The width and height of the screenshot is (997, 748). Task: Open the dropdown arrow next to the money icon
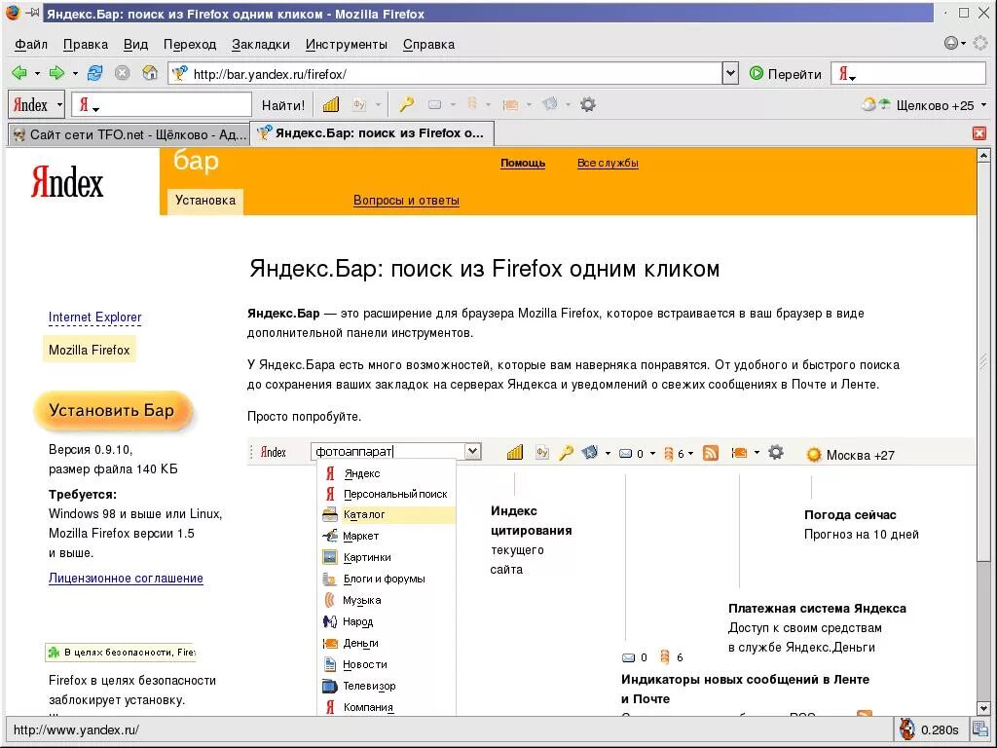(529, 105)
